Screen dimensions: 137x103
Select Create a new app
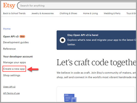tap(14, 69)
